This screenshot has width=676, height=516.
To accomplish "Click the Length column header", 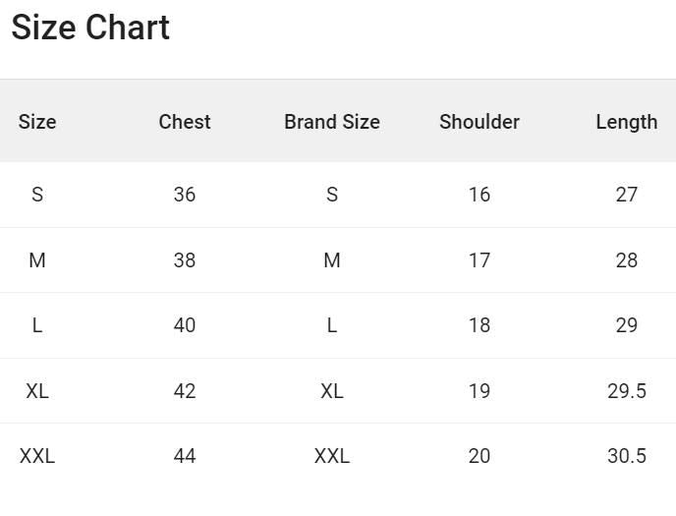I will click(626, 122).
